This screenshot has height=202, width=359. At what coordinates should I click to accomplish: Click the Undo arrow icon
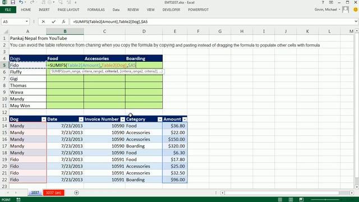[x=21, y=2]
